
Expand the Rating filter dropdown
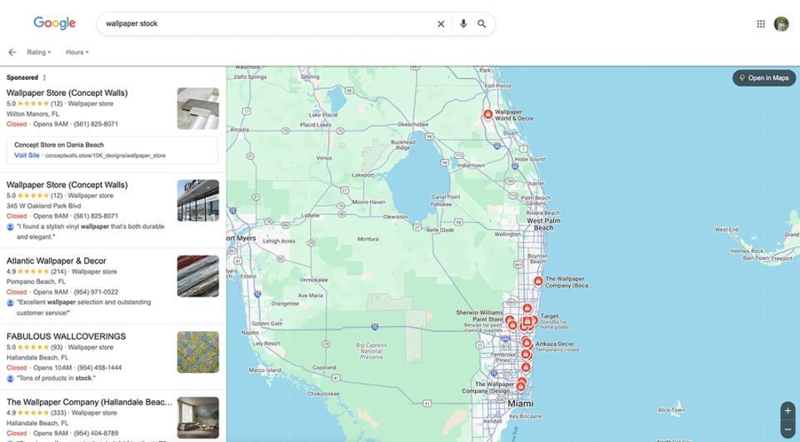coord(38,52)
